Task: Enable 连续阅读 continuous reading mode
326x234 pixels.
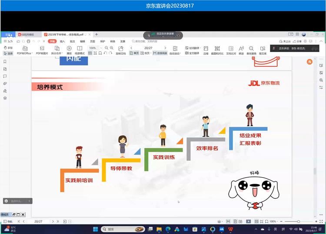Action: (x=160, y=53)
